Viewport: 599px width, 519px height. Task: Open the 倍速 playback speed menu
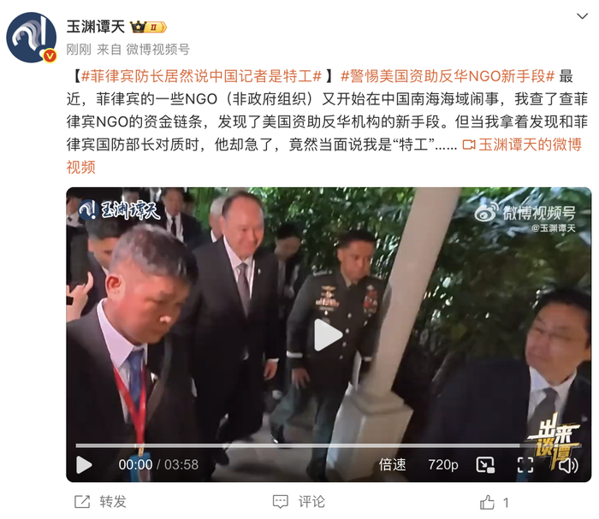pyautogui.click(x=392, y=464)
